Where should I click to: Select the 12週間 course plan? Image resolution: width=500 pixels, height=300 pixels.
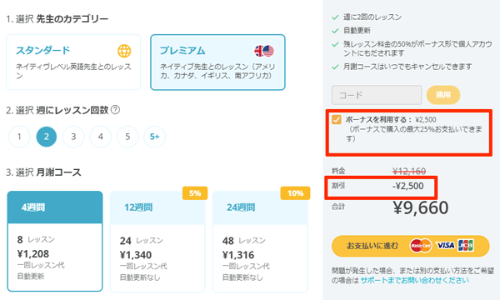157,242
